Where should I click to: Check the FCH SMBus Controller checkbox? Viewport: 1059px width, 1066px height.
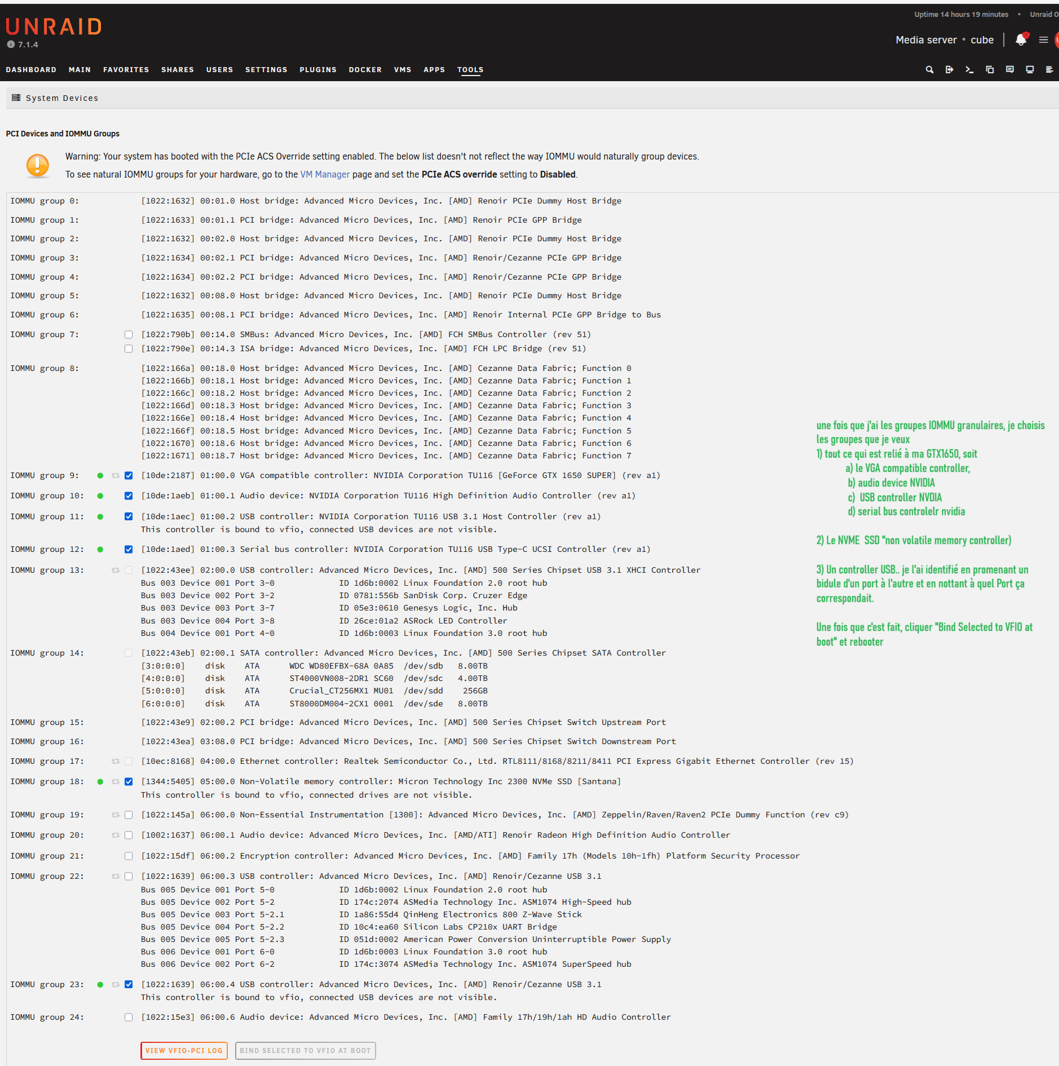click(x=129, y=335)
